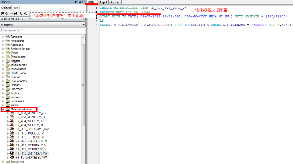Screen dimensions: 293x164
Task: Click the Queues folder icon
Action: point(8,77)
